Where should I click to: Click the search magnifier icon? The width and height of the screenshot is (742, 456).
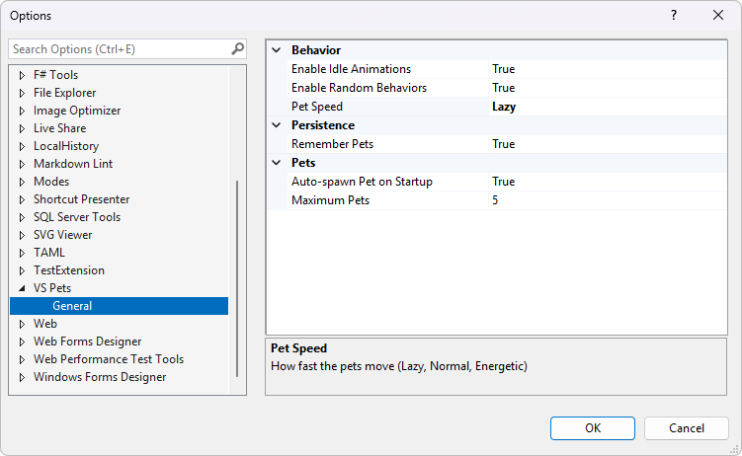pyautogui.click(x=237, y=48)
